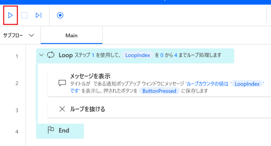Run the next action step

[x=38, y=16]
